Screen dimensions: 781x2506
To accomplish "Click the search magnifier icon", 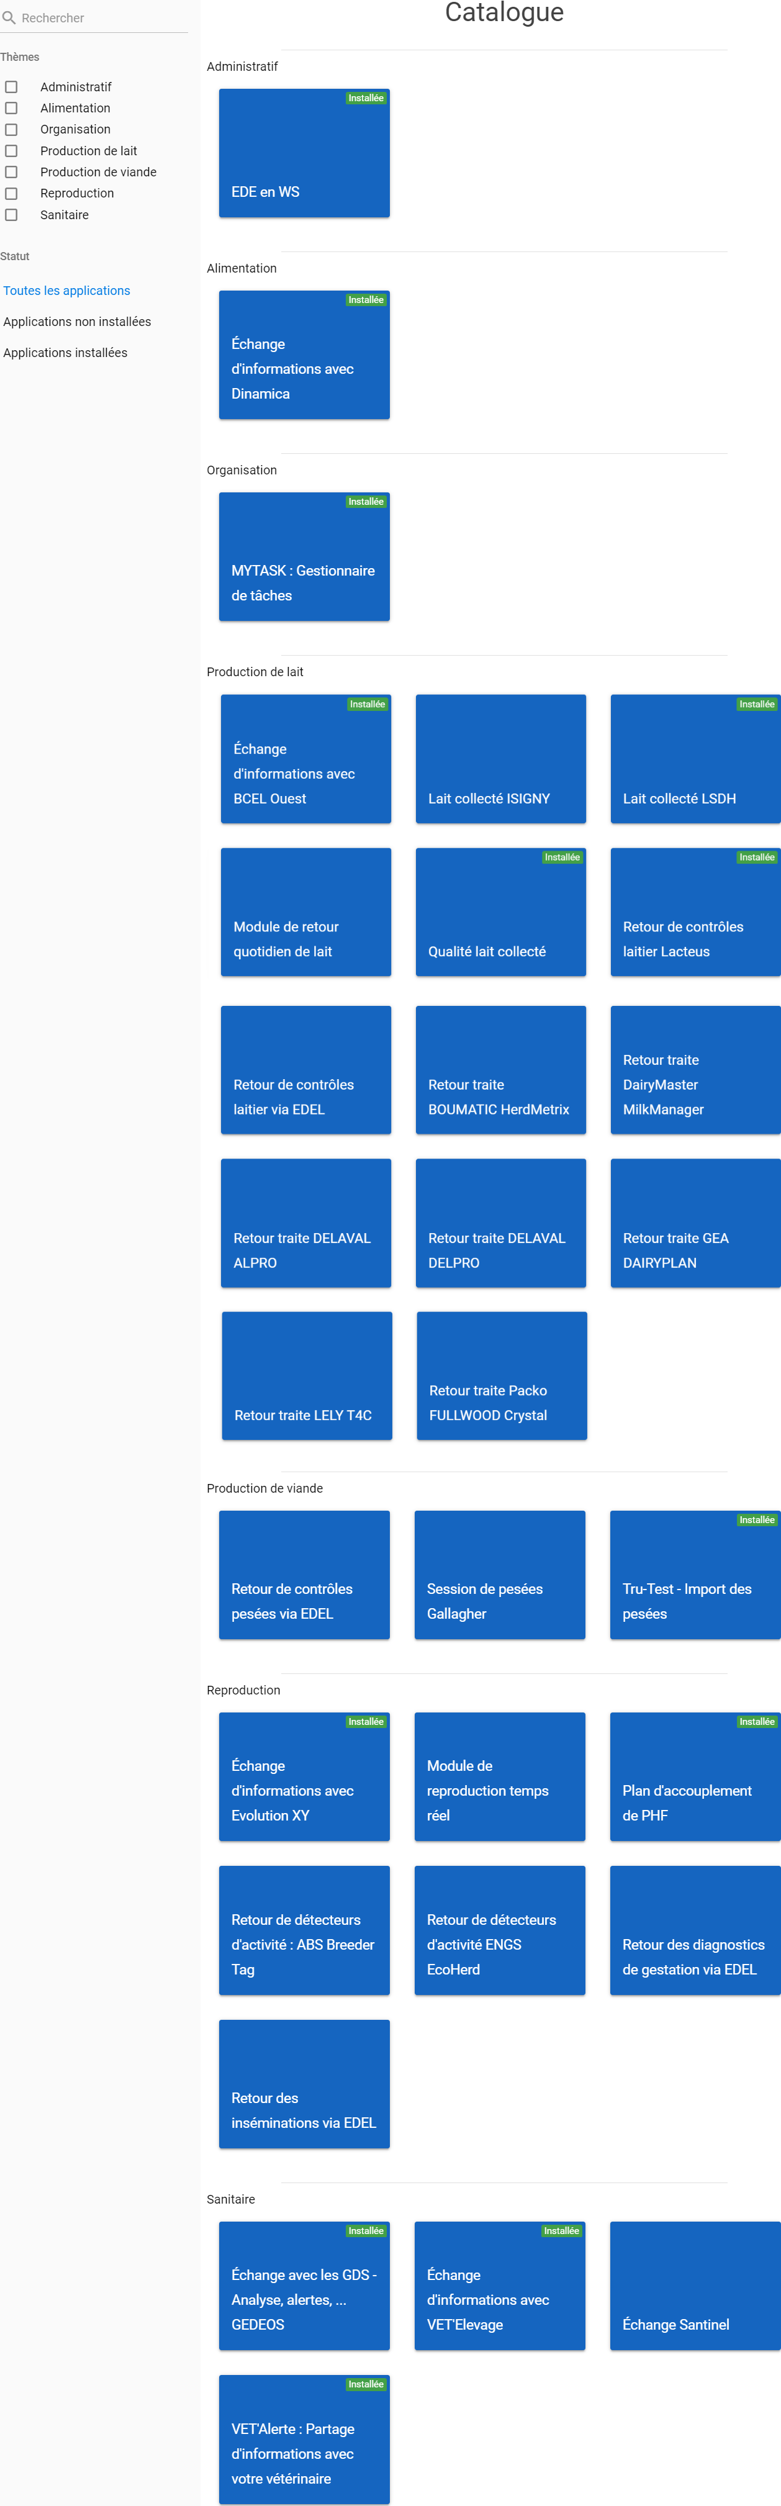I will (x=9, y=17).
